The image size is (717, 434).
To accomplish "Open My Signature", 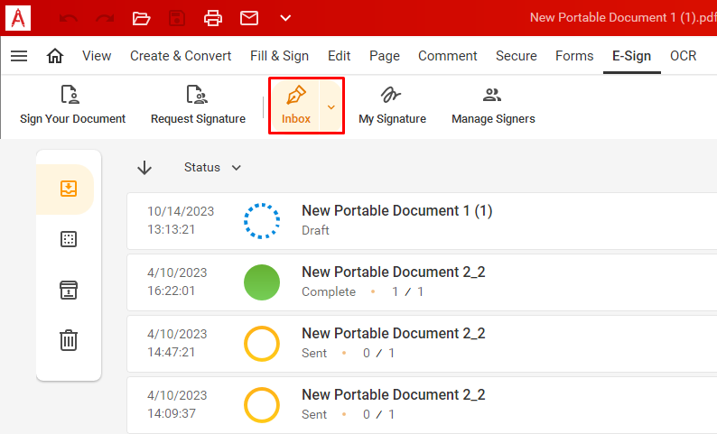I will click(x=392, y=105).
